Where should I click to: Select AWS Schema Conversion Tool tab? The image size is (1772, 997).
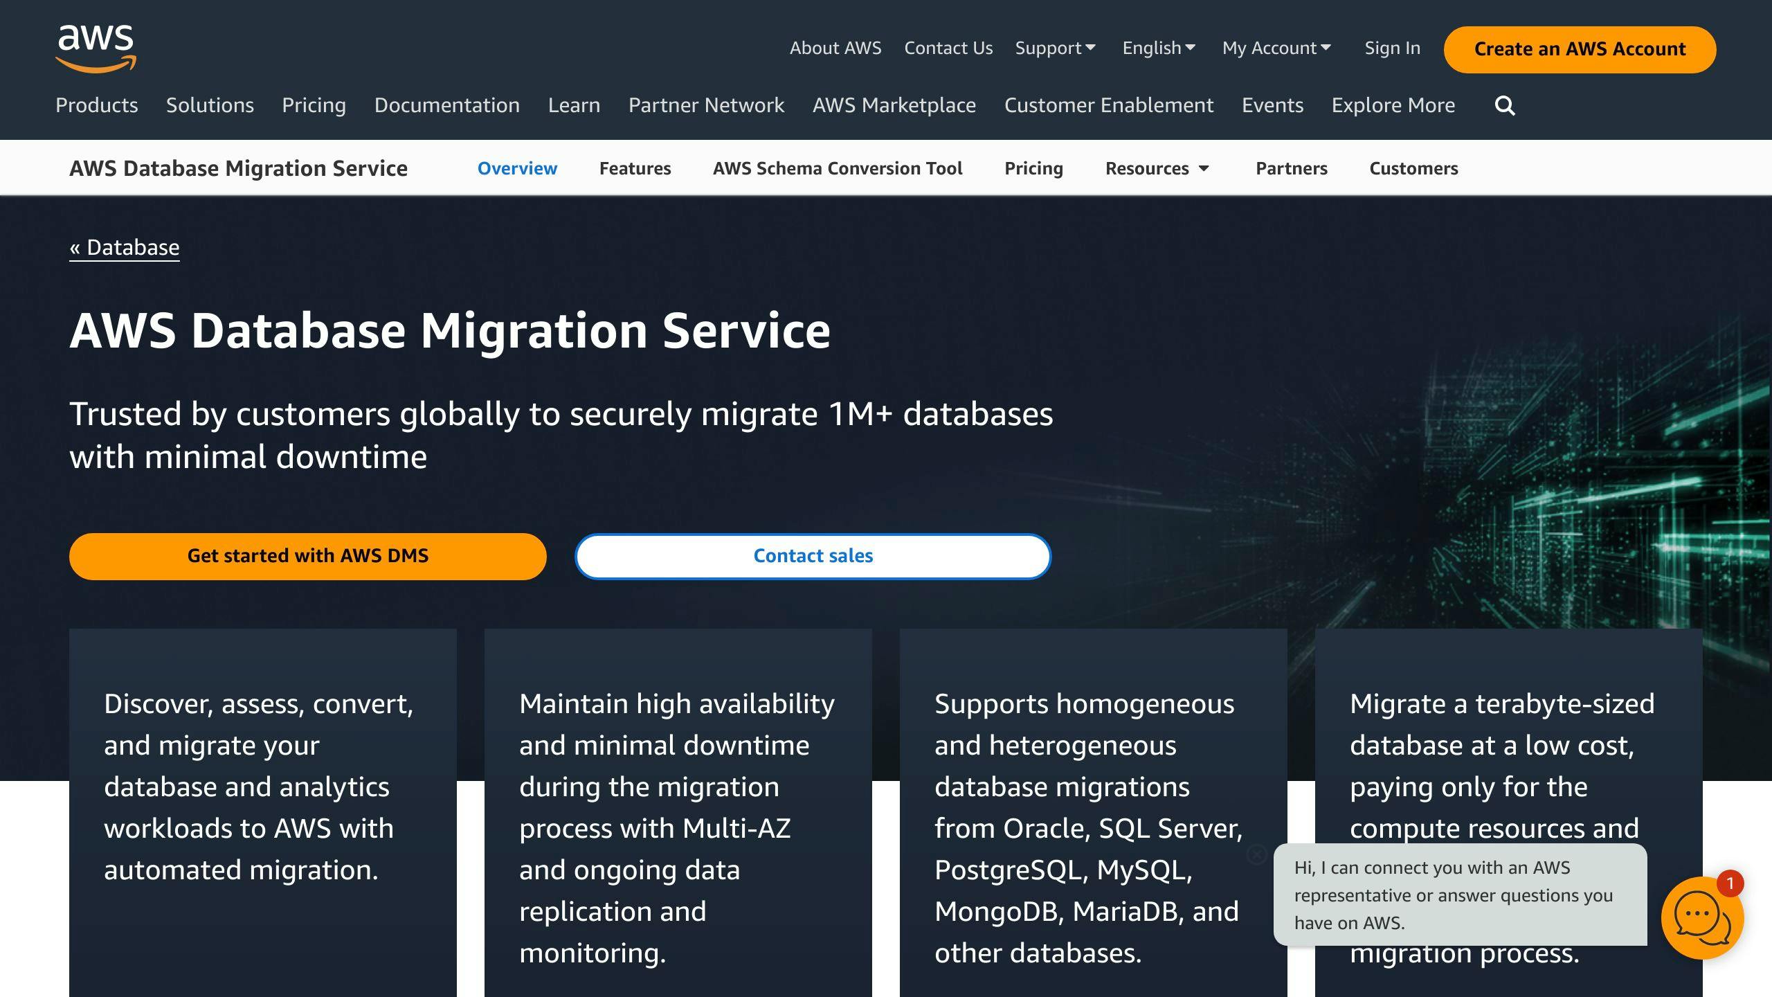[x=838, y=168]
